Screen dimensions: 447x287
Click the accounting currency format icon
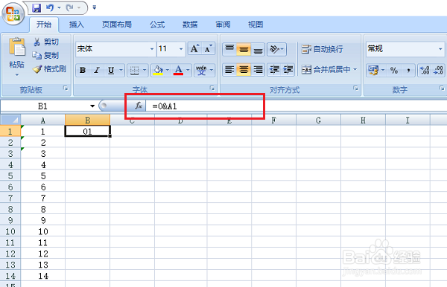373,70
